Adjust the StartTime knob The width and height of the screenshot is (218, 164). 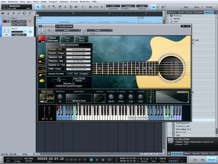point(60,97)
